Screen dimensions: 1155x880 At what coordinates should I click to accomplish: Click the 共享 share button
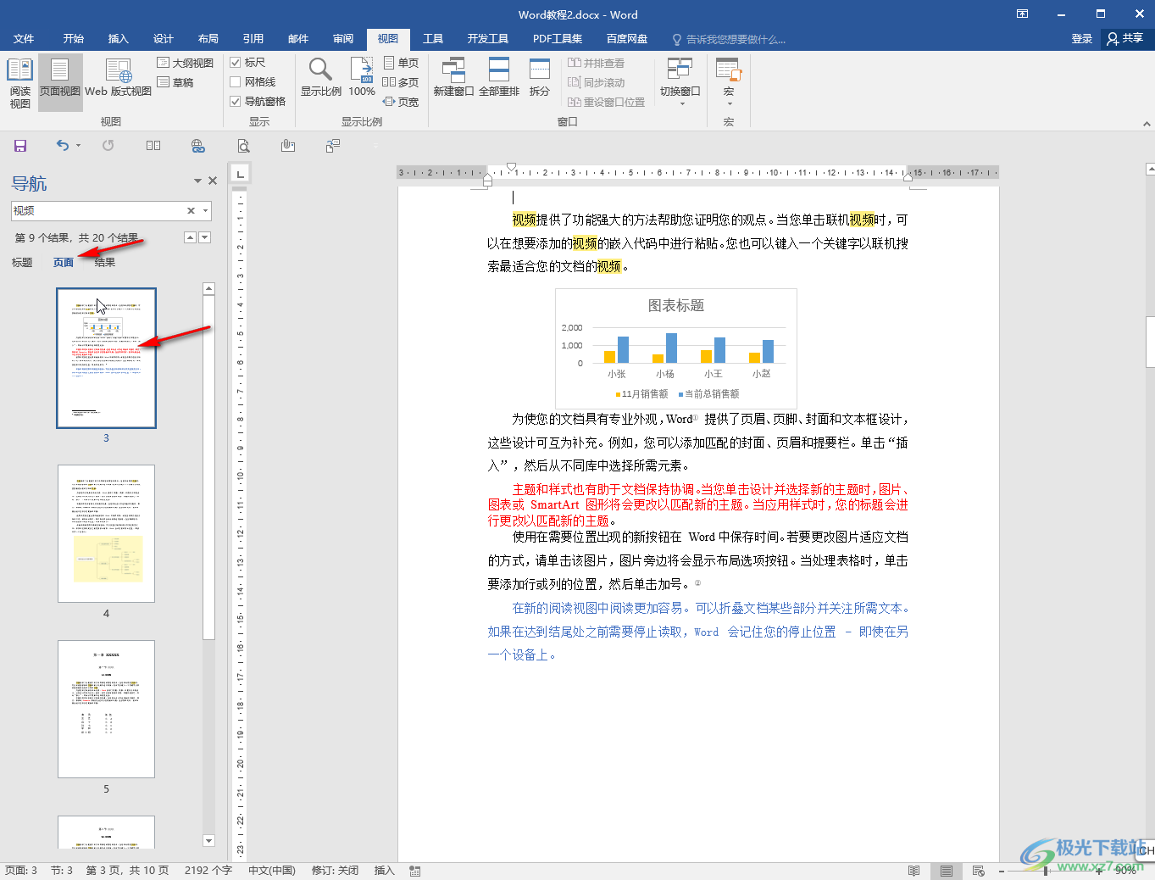click(1126, 39)
